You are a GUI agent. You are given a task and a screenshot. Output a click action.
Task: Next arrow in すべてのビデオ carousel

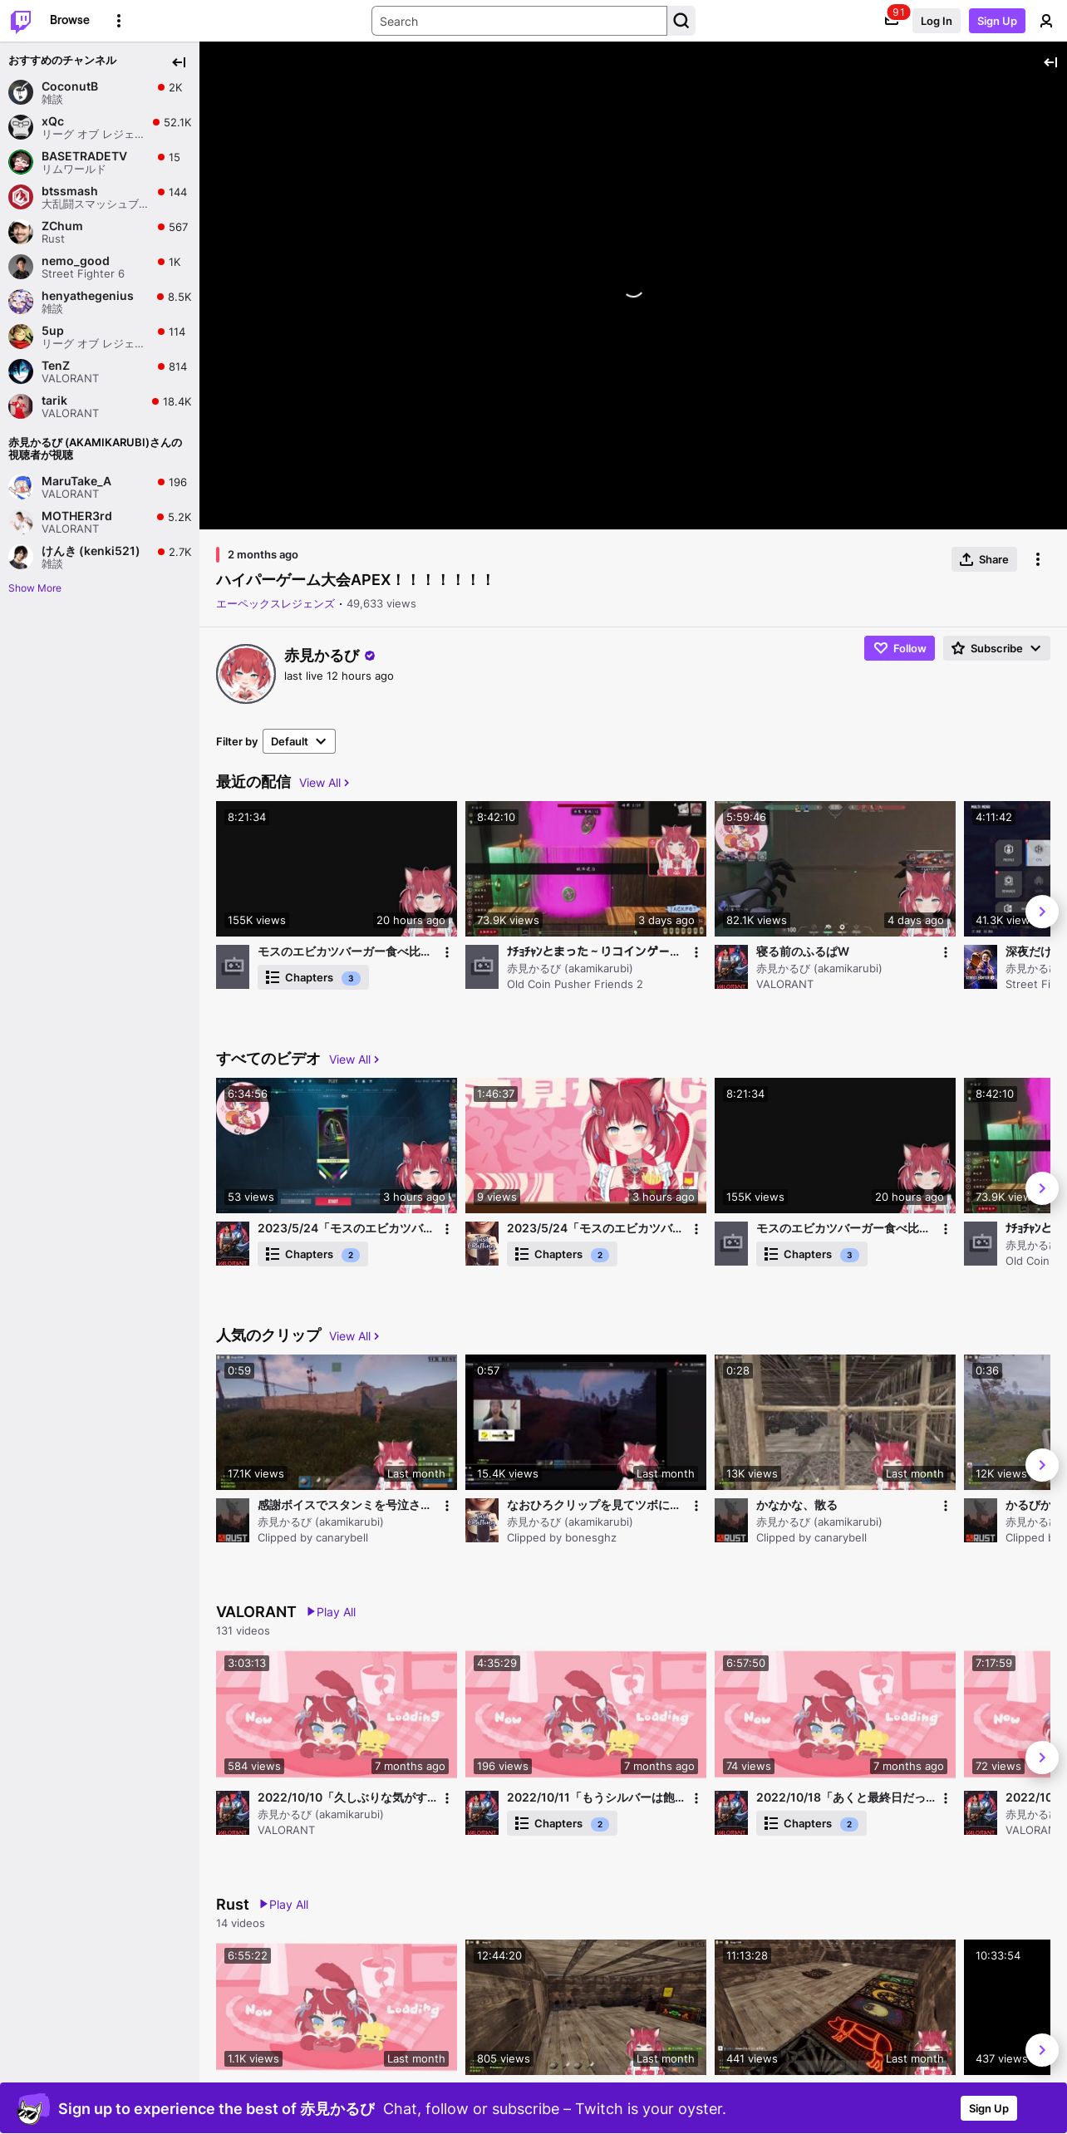coord(1042,1188)
